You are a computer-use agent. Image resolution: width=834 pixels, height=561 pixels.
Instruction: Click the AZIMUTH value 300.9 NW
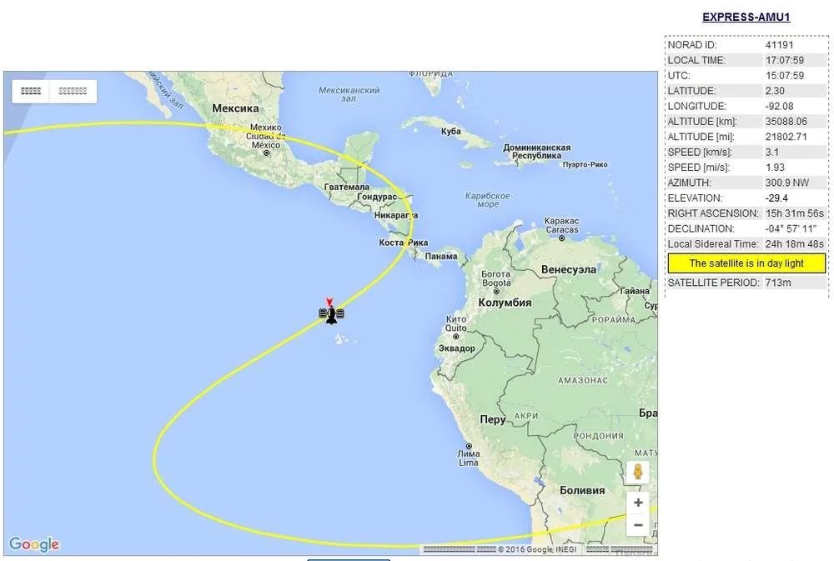coord(787,183)
